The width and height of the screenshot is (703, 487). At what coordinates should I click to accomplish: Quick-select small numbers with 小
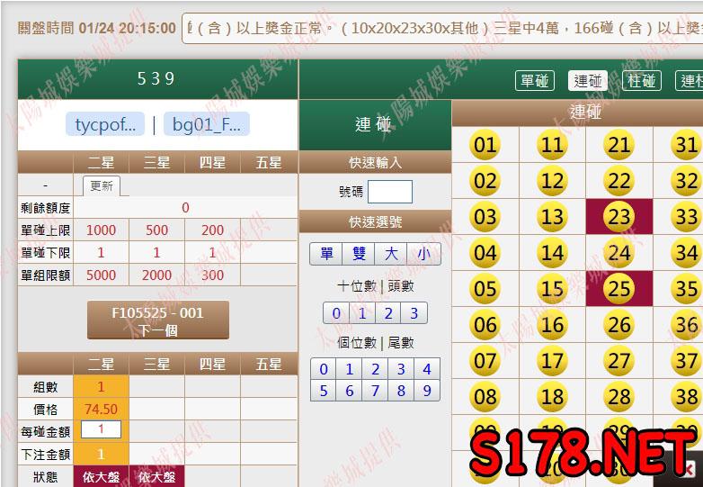pos(423,254)
